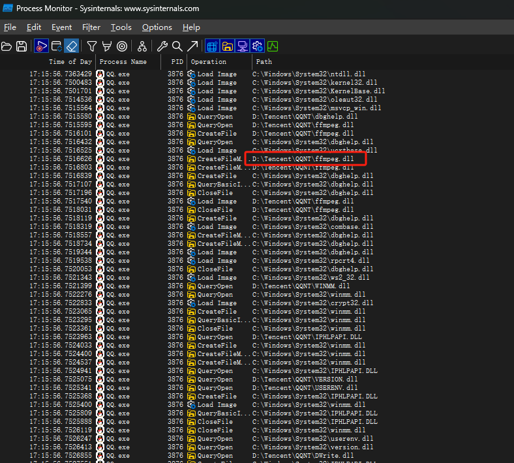
Task: Select timestamp 17:15:56.7363429
Action: pos(61,74)
